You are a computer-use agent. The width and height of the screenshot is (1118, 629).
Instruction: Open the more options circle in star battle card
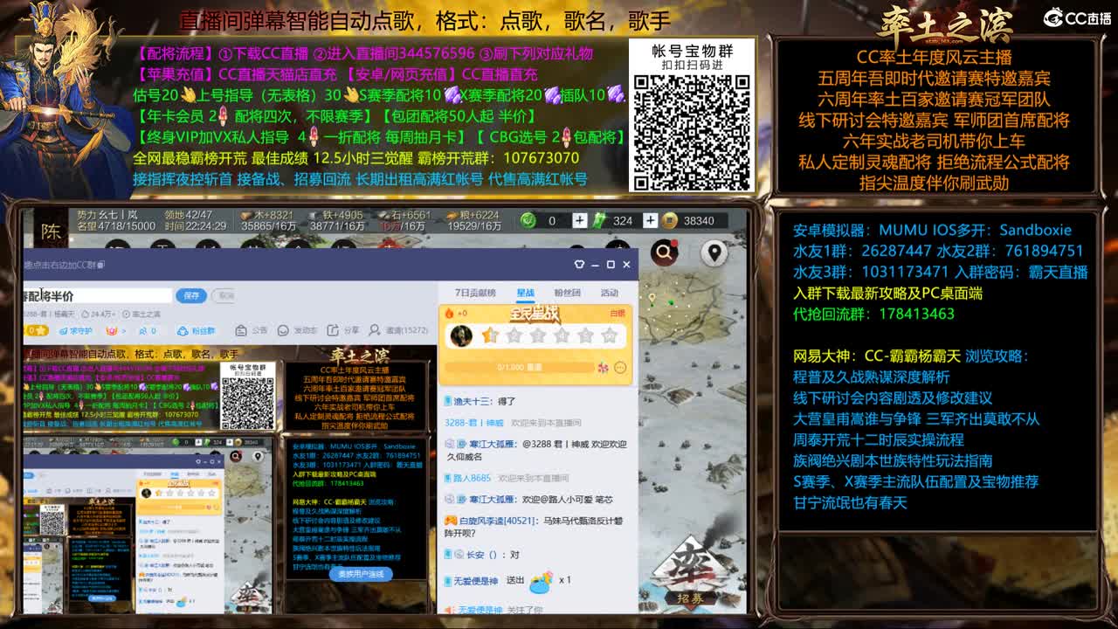[620, 368]
